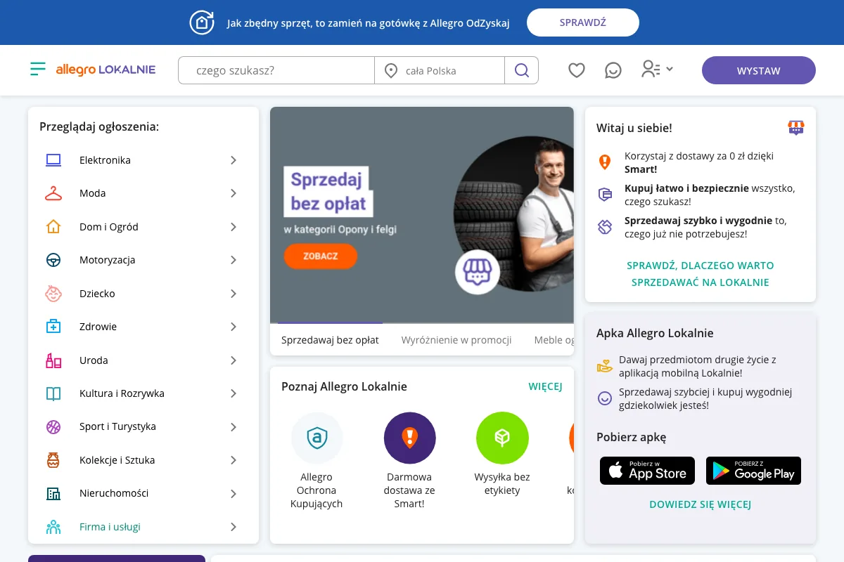Open the WIĘCEJ link

tap(546, 386)
